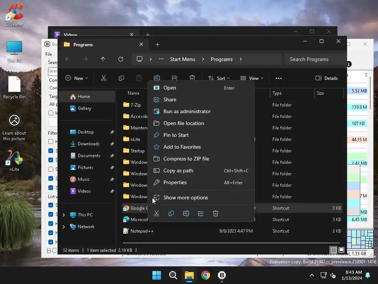Click Cut icon in Explorer toolbar
This screenshot has height=284, width=378.
(x=103, y=78)
